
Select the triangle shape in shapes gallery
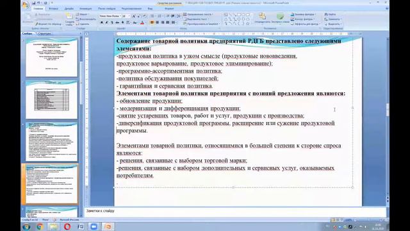[226, 19]
